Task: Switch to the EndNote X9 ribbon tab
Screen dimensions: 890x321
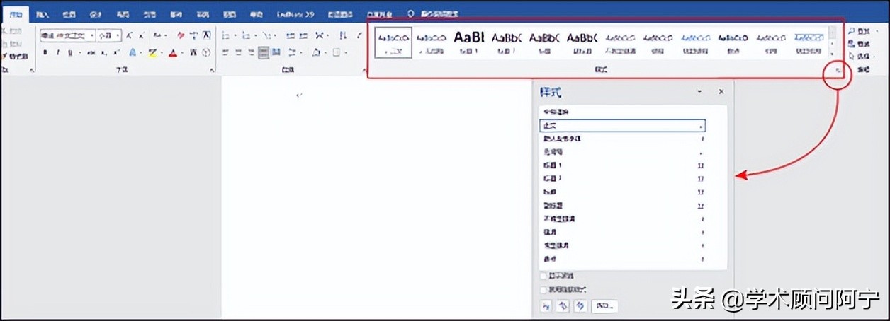Action: pos(295,13)
